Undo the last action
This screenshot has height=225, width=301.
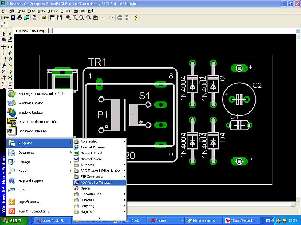(104, 18)
